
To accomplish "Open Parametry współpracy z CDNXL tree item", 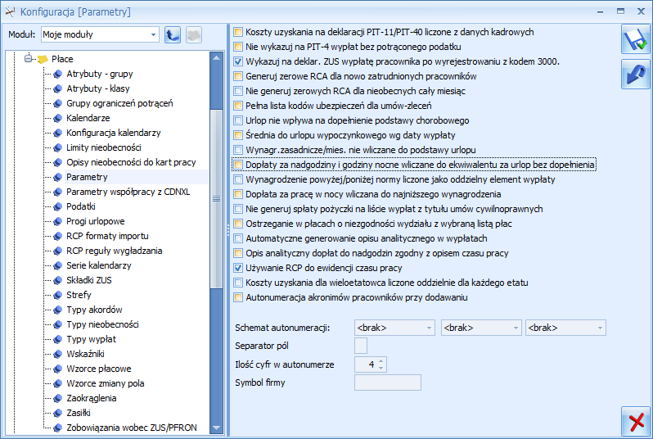I will click(128, 192).
